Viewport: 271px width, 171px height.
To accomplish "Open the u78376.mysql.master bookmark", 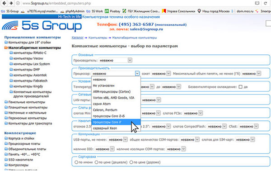I will (x=39, y=11).
